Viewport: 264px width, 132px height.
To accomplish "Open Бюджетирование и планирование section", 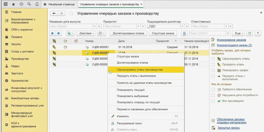I will 23,21.
